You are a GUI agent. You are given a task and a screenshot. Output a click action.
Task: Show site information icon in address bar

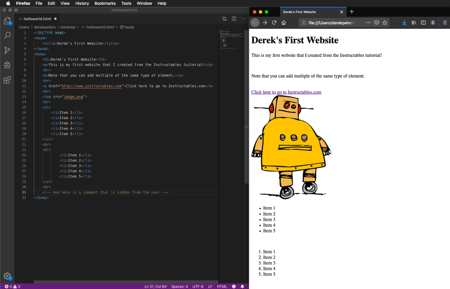pos(304,23)
